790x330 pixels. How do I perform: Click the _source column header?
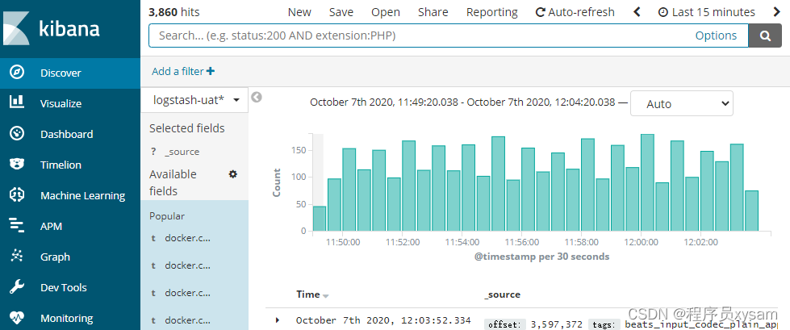(502, 294)
